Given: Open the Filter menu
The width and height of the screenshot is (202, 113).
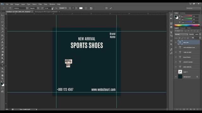Looking at the screenshot, I should pyautogui.click(x=40, y=4).
